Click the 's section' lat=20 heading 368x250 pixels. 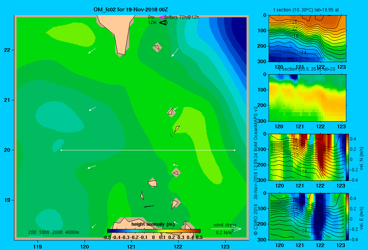coord(307,69)
